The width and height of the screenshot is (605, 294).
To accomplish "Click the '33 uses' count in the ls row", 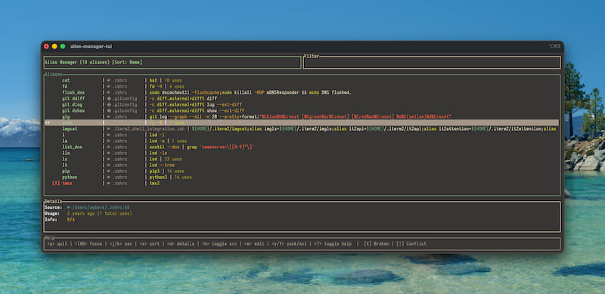I will (x=173, y=159).
